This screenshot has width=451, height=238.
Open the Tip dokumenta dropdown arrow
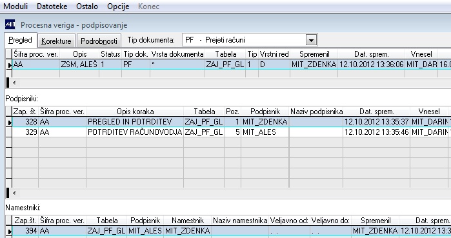311,40
